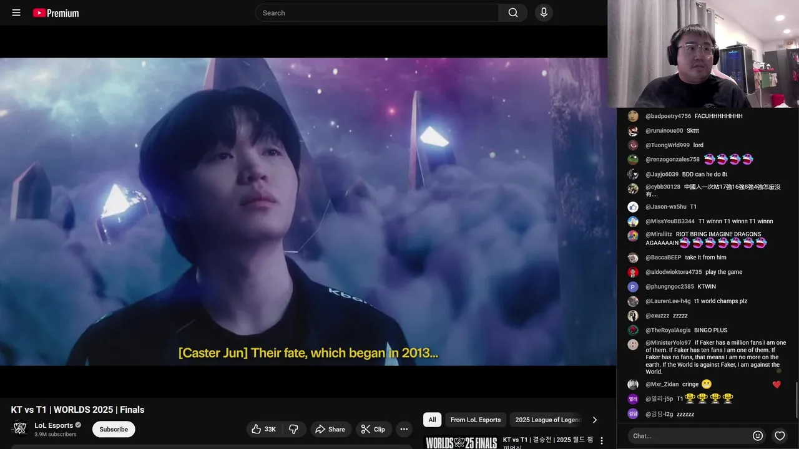Image resolution: width=799 pixels, height=449 pixels.
Task: Click video title 'KT vs T1 | WORLDS 2025 | Finals'
Action: pos(78,410)
